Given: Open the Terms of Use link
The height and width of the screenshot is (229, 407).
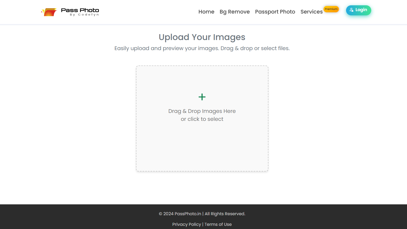Looking at the screenshot, I should tap(218, 224).
